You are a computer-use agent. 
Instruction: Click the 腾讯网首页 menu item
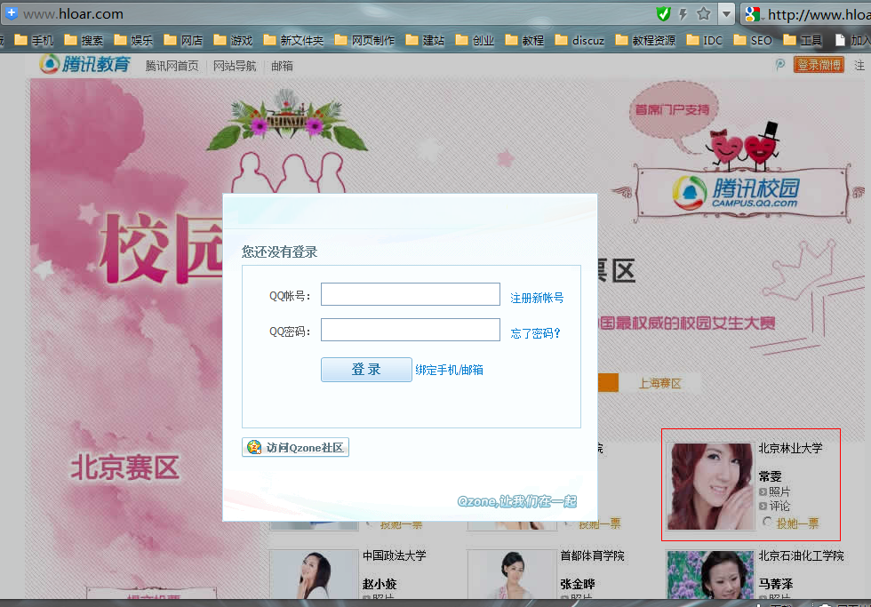tap(173, 64)
